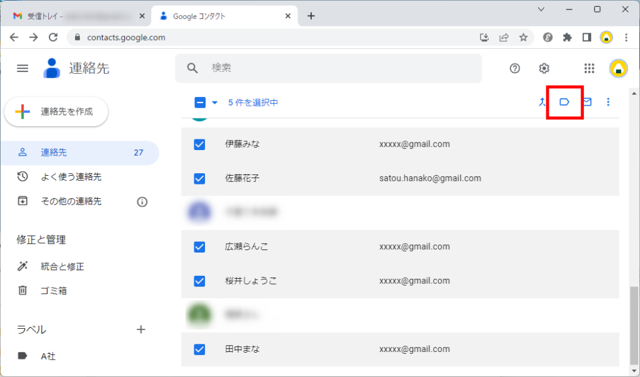Open the Chrome tab search chevron
This screenshot has height=377, width=640.
point(541,9)
